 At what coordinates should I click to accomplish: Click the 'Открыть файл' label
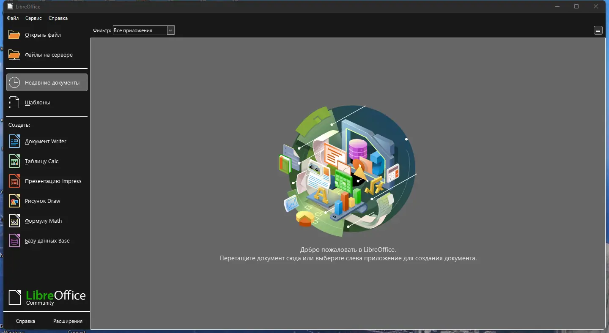point(43,35)
